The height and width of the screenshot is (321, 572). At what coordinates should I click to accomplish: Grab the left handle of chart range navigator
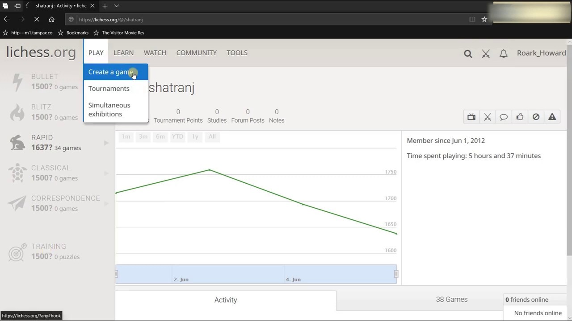[x=116, y=274]
